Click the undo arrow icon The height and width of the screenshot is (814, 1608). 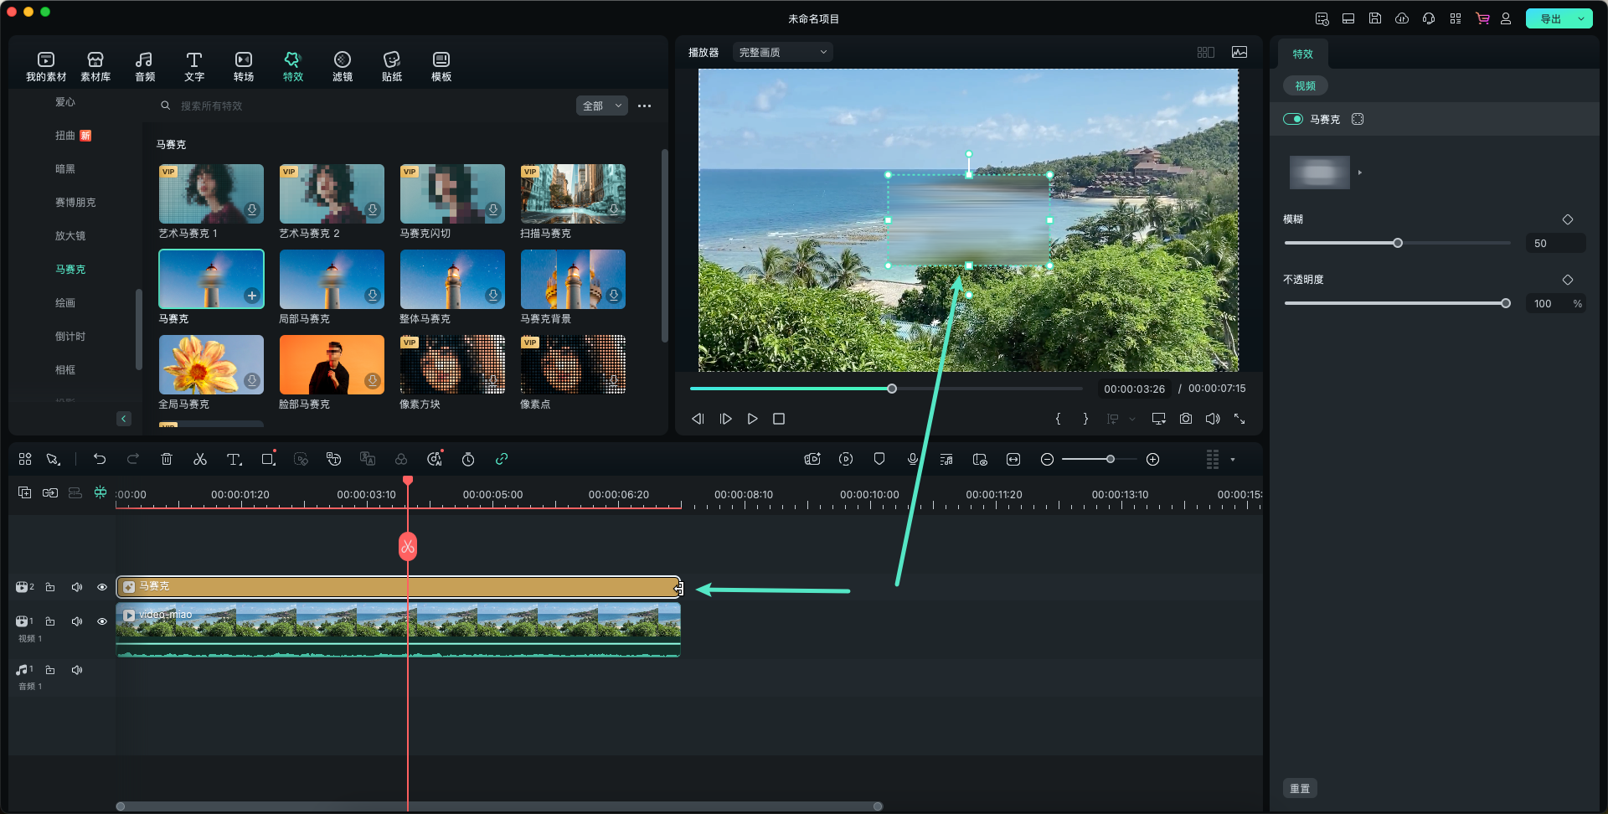[x=100, y=459]
